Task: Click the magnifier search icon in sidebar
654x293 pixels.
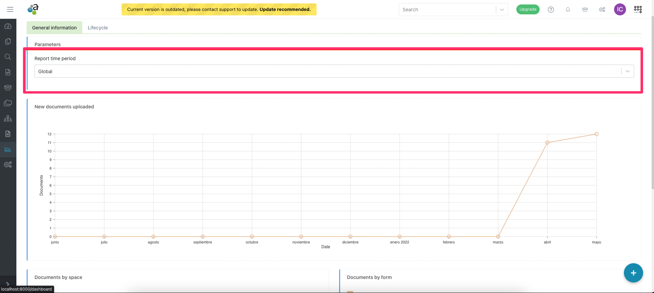Action: coord(8,57)
